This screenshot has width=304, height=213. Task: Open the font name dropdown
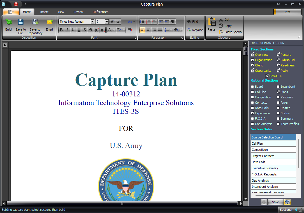pos(92,22)
